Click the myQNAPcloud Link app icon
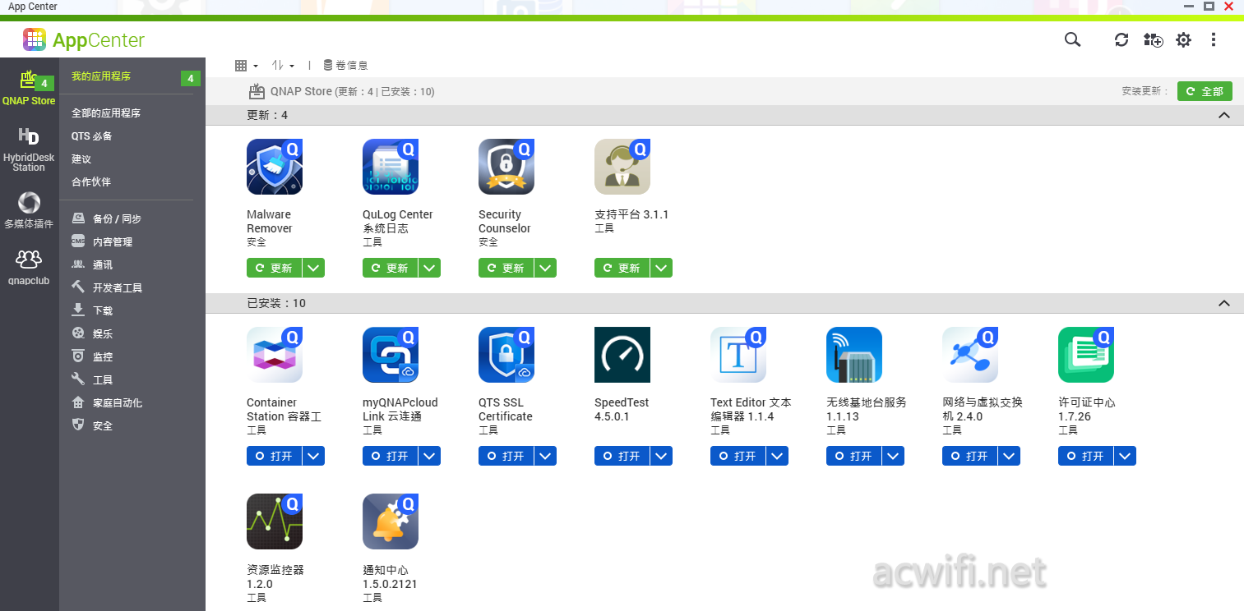Screen dimensions: 1244x611 391,355
